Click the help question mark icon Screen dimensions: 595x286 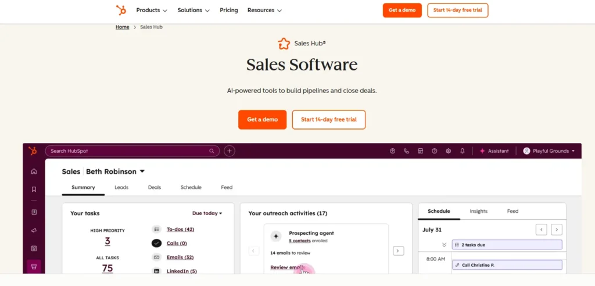[435, 151]
